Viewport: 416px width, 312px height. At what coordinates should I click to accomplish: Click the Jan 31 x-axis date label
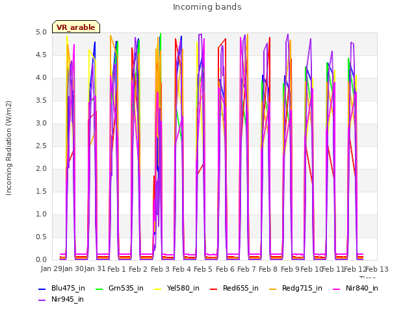point(95,268)
